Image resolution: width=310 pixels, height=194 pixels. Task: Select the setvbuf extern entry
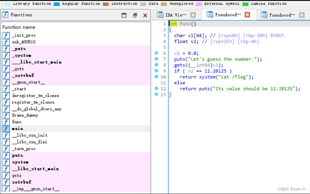pyautogui.click(x=76, y=182)
